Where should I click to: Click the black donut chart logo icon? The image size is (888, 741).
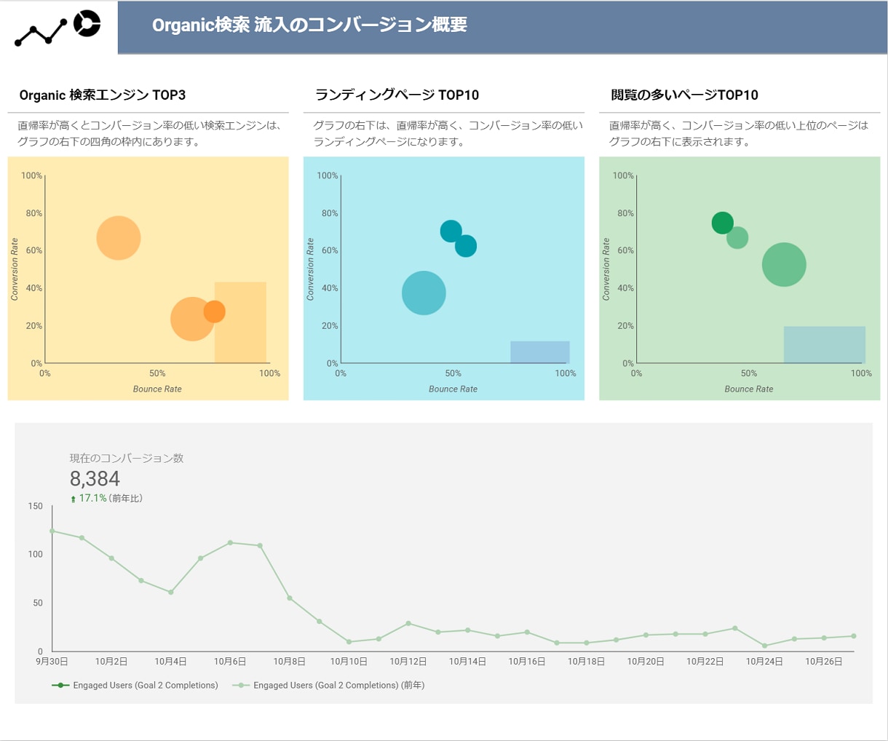87,23
